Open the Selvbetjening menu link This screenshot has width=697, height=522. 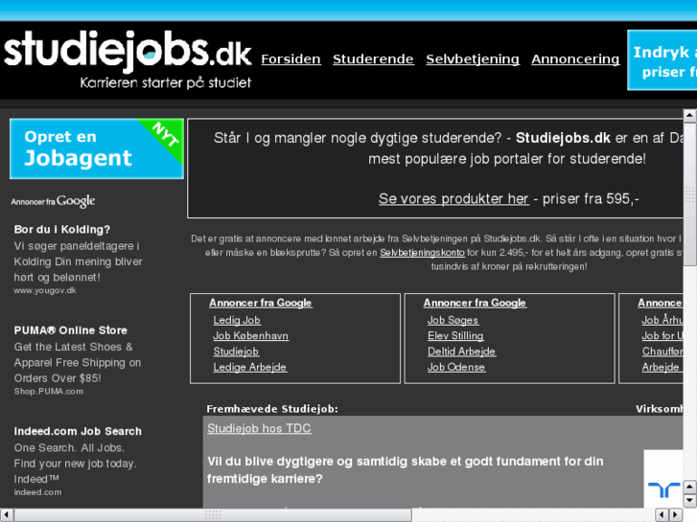pyautogui.click(x=473, y=59)
